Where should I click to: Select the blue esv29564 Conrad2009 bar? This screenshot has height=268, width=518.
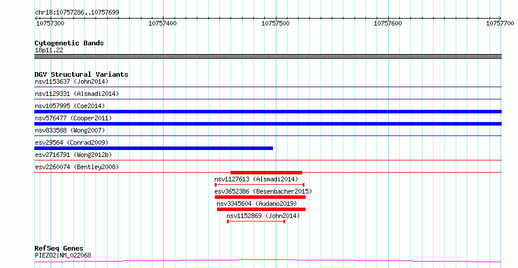(154, 148)
